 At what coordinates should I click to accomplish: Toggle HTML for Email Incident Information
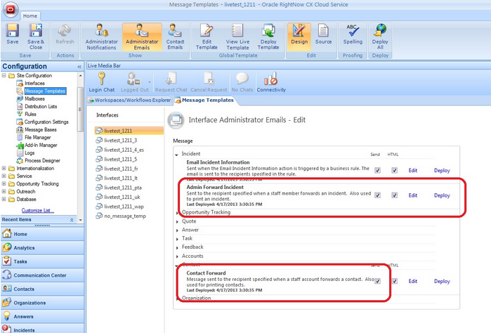tap(395, 171)
